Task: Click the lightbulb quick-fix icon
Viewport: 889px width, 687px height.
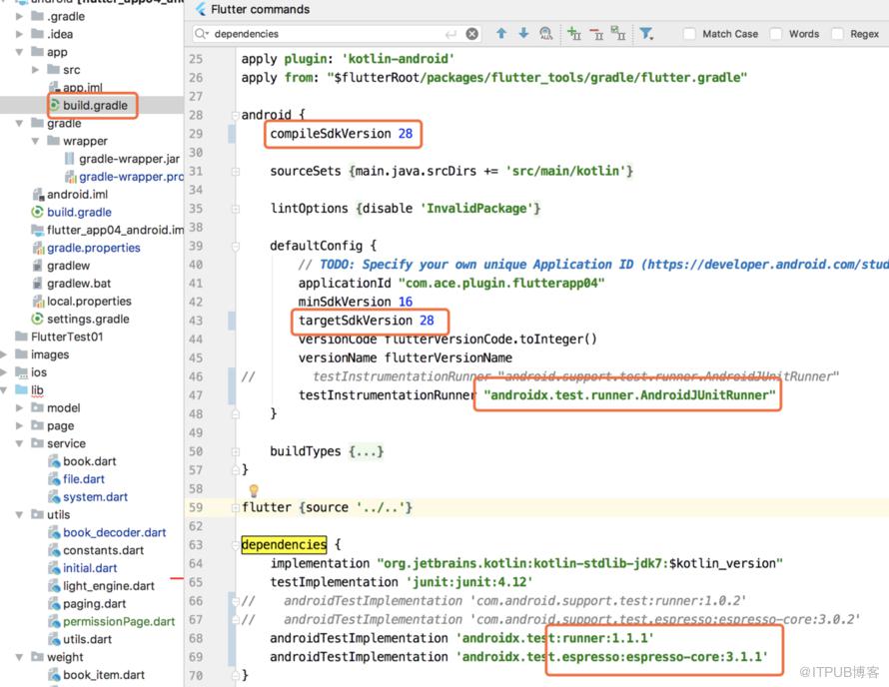Action: click(x=254, y=489)
